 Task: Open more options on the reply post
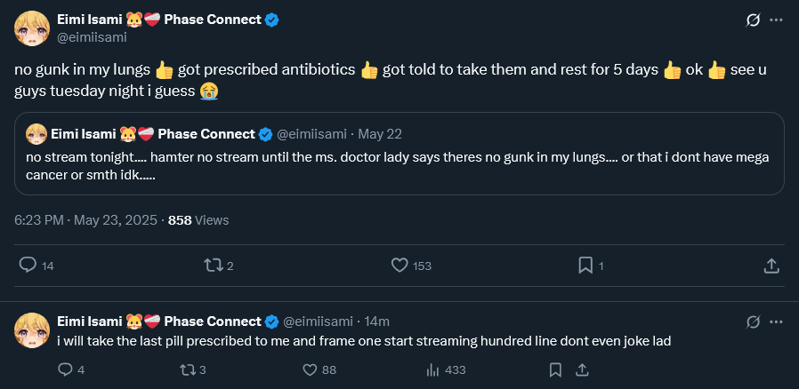(x=777, y=321)
